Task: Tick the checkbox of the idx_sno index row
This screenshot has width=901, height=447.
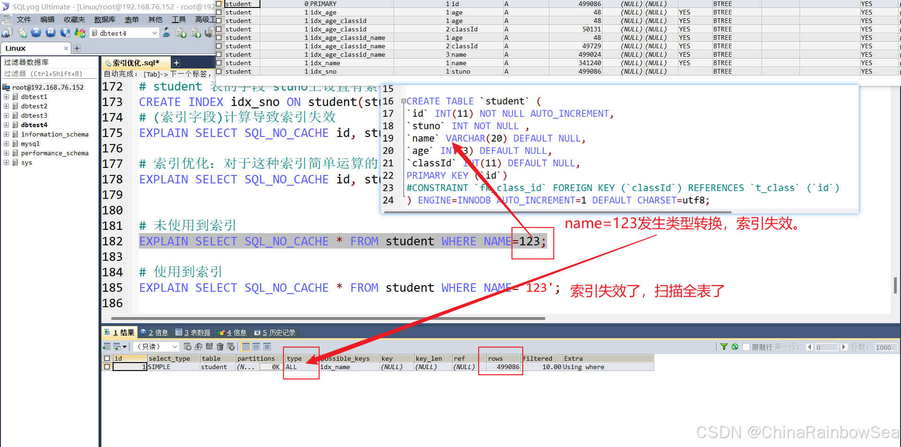Action: click(x=219, y=71)
